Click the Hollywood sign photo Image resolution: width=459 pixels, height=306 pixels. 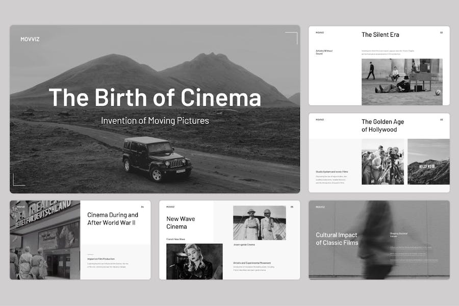coord(428,162)
